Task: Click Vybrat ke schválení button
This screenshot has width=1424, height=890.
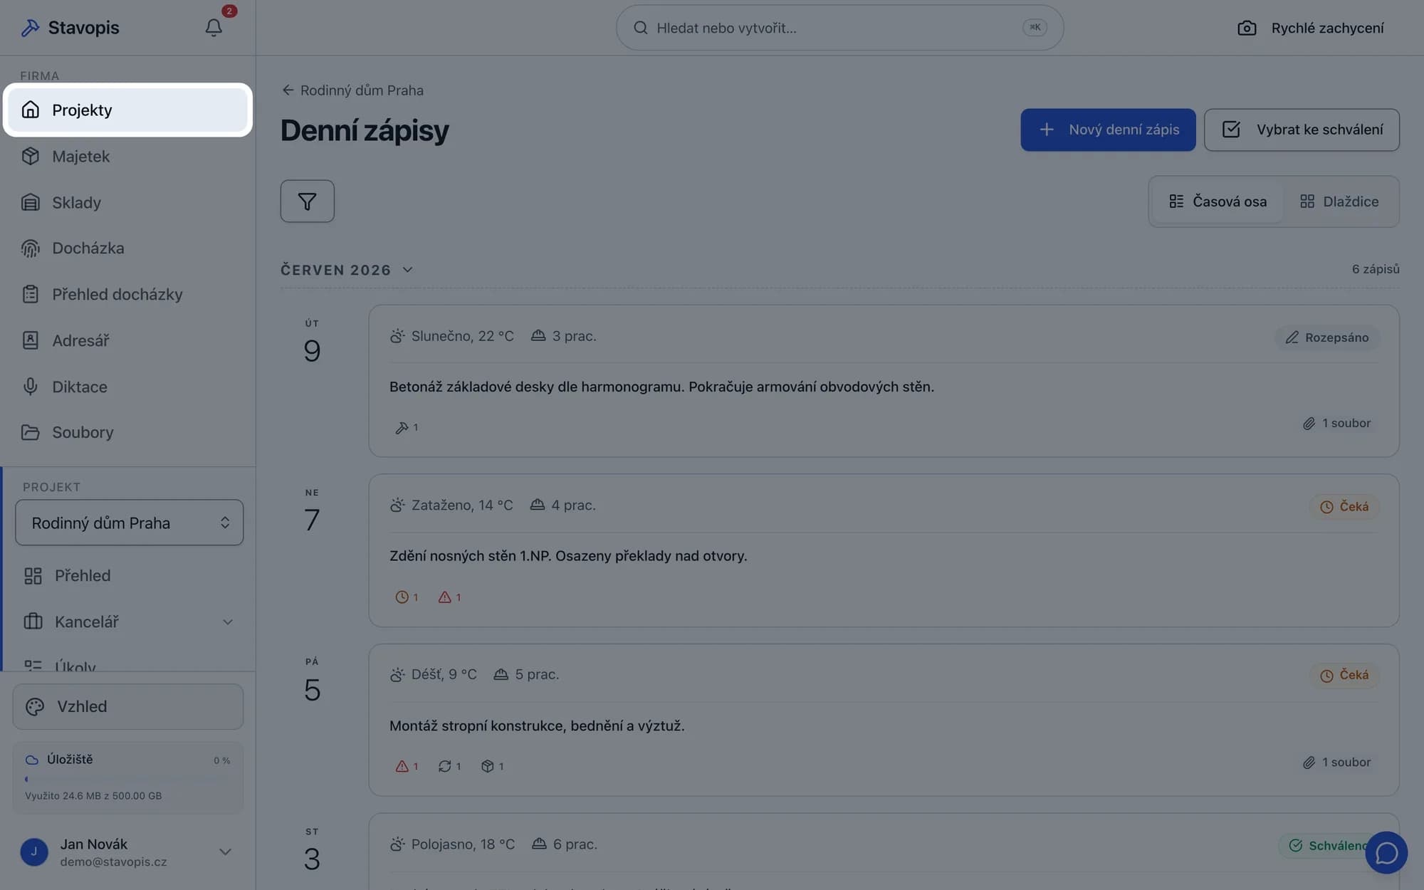Action: 1302,130
